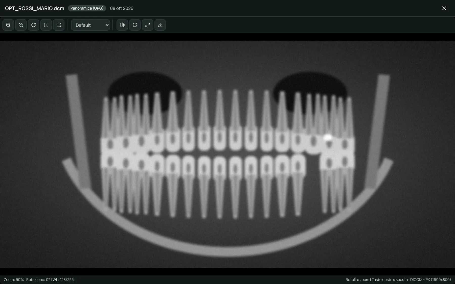The image size is (455, 284).
Task: Flip the image horizontally
Action: click(x=46, y=25)
